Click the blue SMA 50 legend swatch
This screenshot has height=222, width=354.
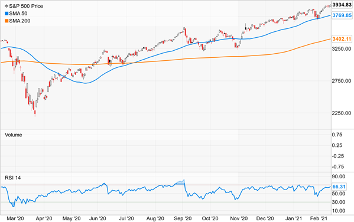click(7, 14)
